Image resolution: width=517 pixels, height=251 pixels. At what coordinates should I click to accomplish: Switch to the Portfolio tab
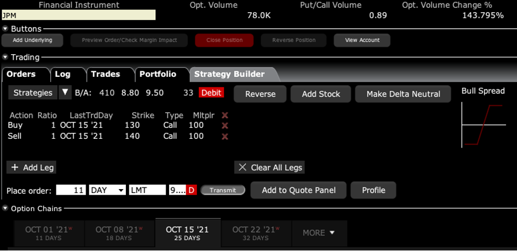point(157,74)
